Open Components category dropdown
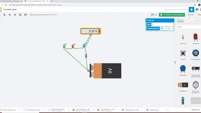Image resolution: width=201 pixels, height=113 pixels. 187,21
